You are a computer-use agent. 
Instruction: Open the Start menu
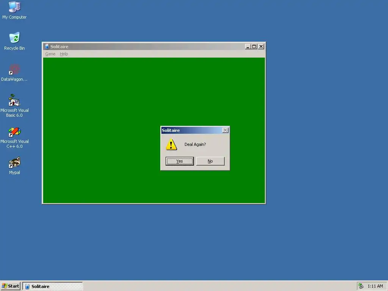(10, 286)
